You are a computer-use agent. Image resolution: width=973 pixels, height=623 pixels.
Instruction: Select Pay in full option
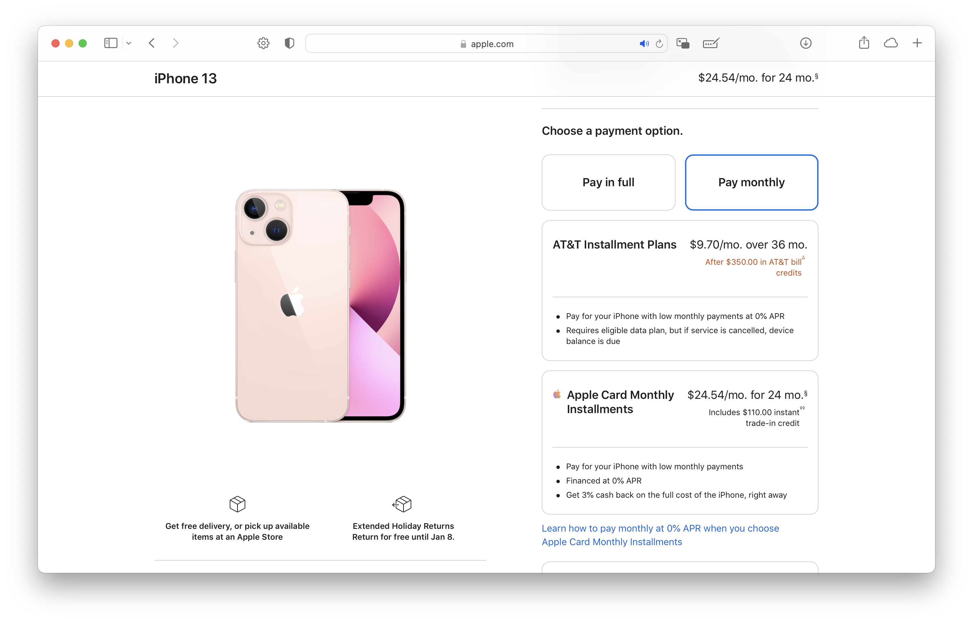[x=608, y=182]
